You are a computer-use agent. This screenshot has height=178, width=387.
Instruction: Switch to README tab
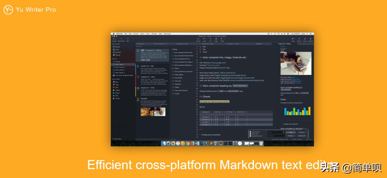(259, 44)
